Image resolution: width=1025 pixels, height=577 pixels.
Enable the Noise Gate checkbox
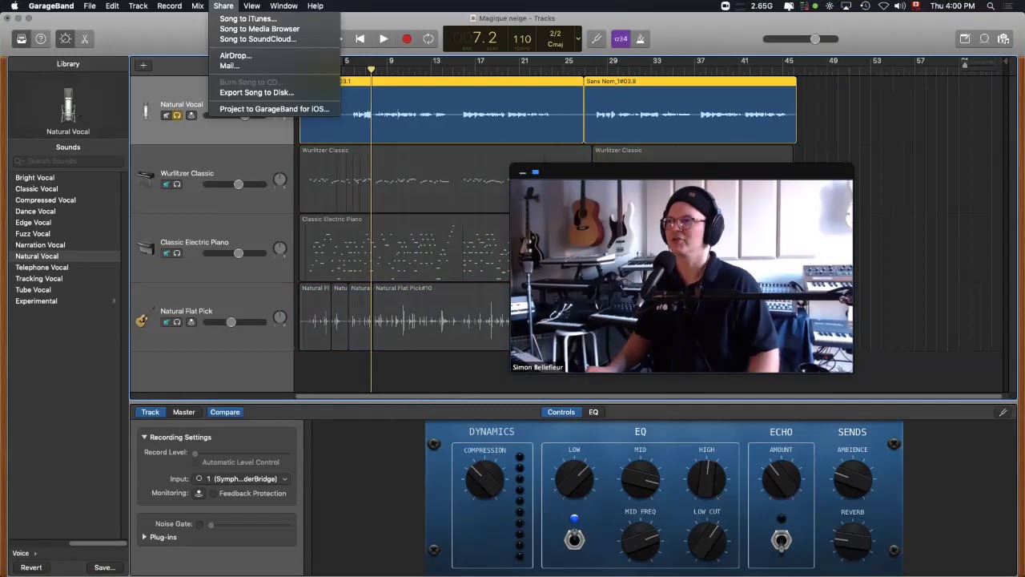pyautogui.click(x=199, y=524)
